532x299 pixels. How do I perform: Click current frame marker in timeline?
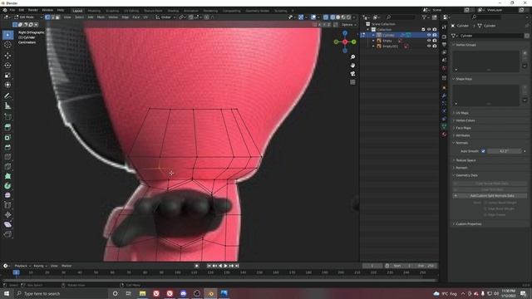pyautogui.click(x=16, y=272)
